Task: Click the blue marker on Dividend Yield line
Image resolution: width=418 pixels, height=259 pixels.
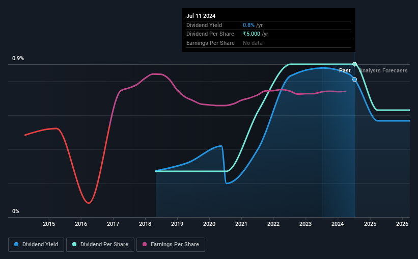Action: pos(354,80)
